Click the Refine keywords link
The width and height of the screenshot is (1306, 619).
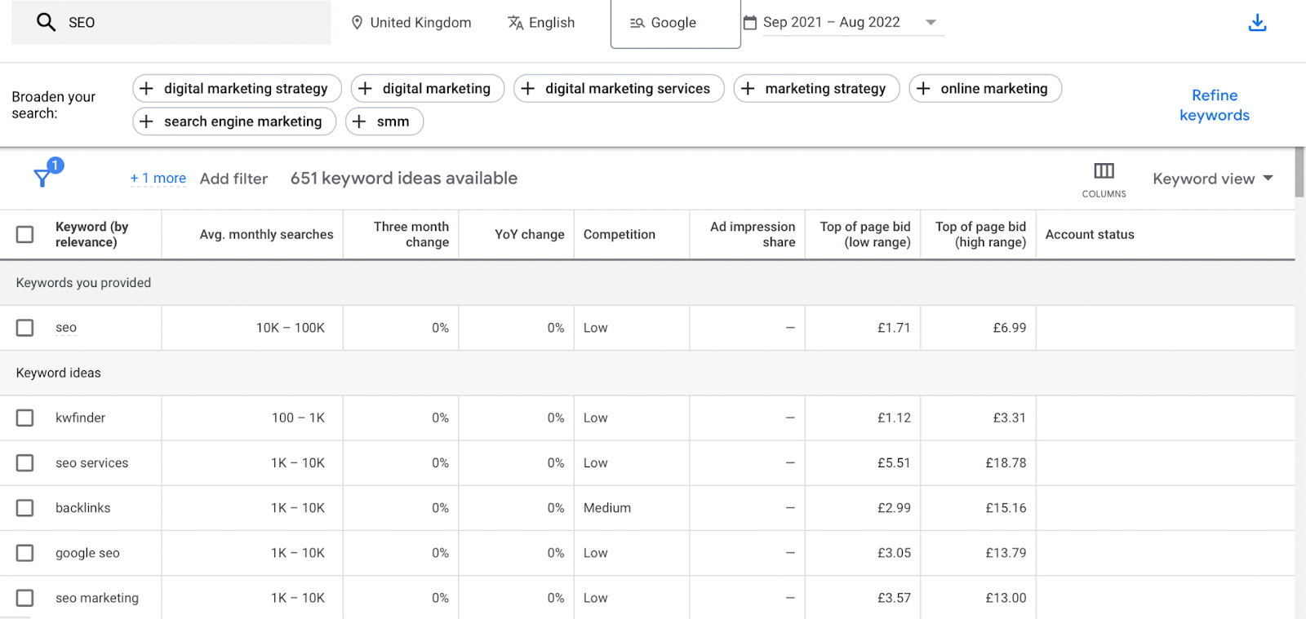point(1214,105)
